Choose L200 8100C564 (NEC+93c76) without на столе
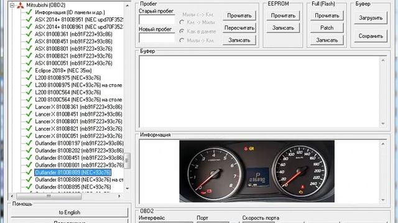The width and height of the screenshot is (398, 223). (68, 92)
